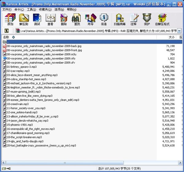Click the WinRAR books icon in title bar
This screenshot has height=172, width=184.
pyautogui.click(x=3, y=4)
